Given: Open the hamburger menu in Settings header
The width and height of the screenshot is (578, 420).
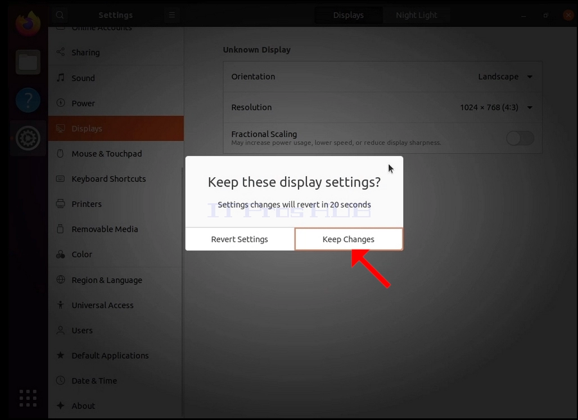Looking at the screenshot, I should 172,15.
